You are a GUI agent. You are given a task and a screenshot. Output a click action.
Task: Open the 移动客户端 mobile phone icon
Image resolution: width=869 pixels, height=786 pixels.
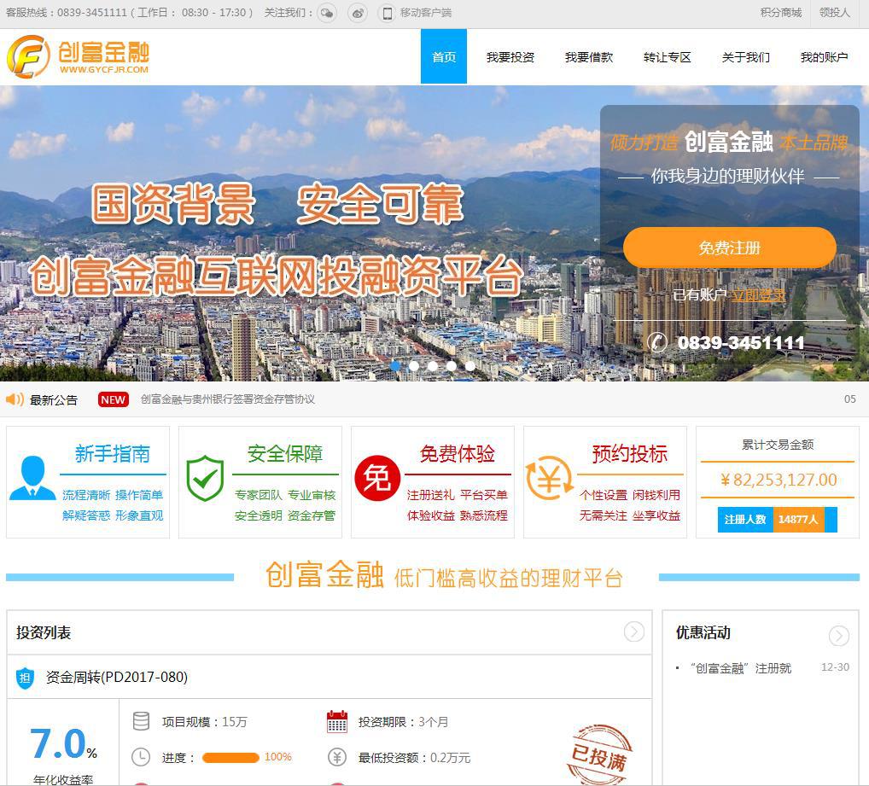[387, 13]
